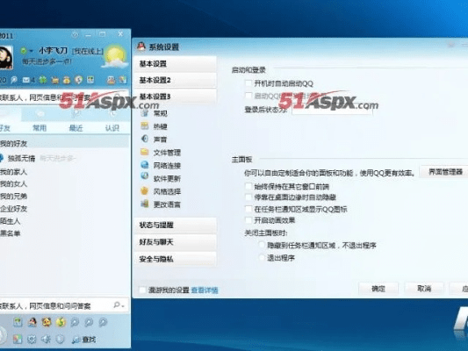Screen dimensions: 468x351
Task: Open the 声音 sound settings item
Action: (x=154, y=140)
